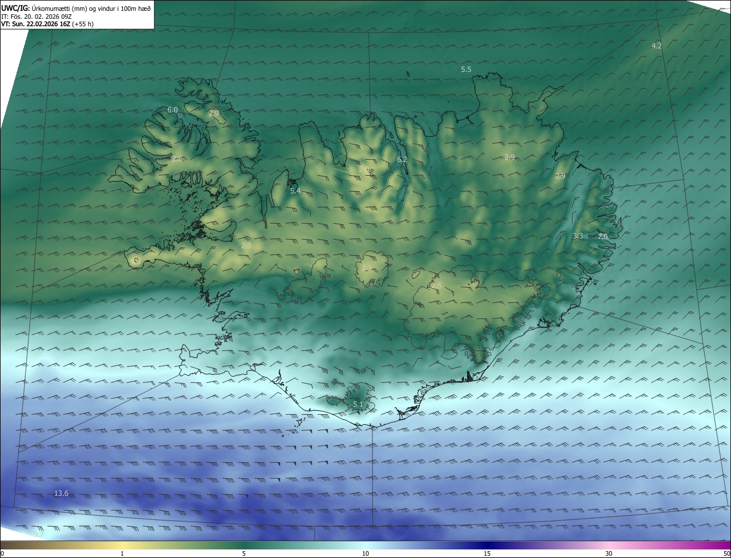The height and width of the screenshot is (558, 731).
Task: Click the 13.6 value over the southwest ocean
Action: click(61, 493)
